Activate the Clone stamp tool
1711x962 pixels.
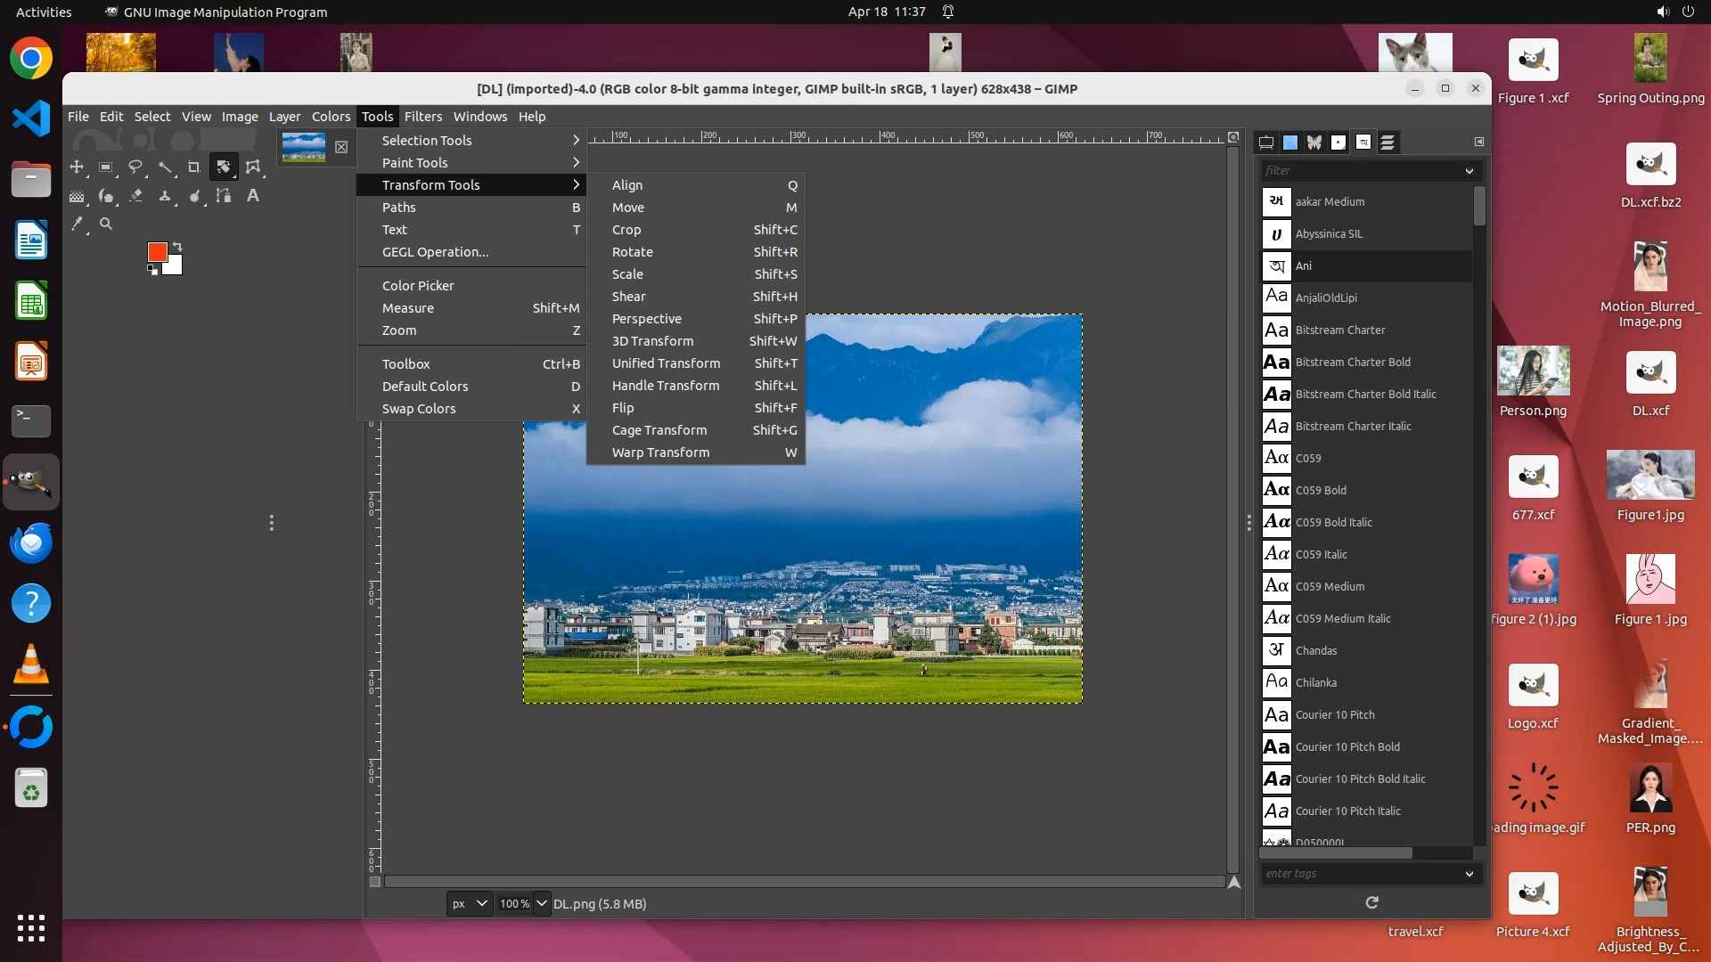165,195
